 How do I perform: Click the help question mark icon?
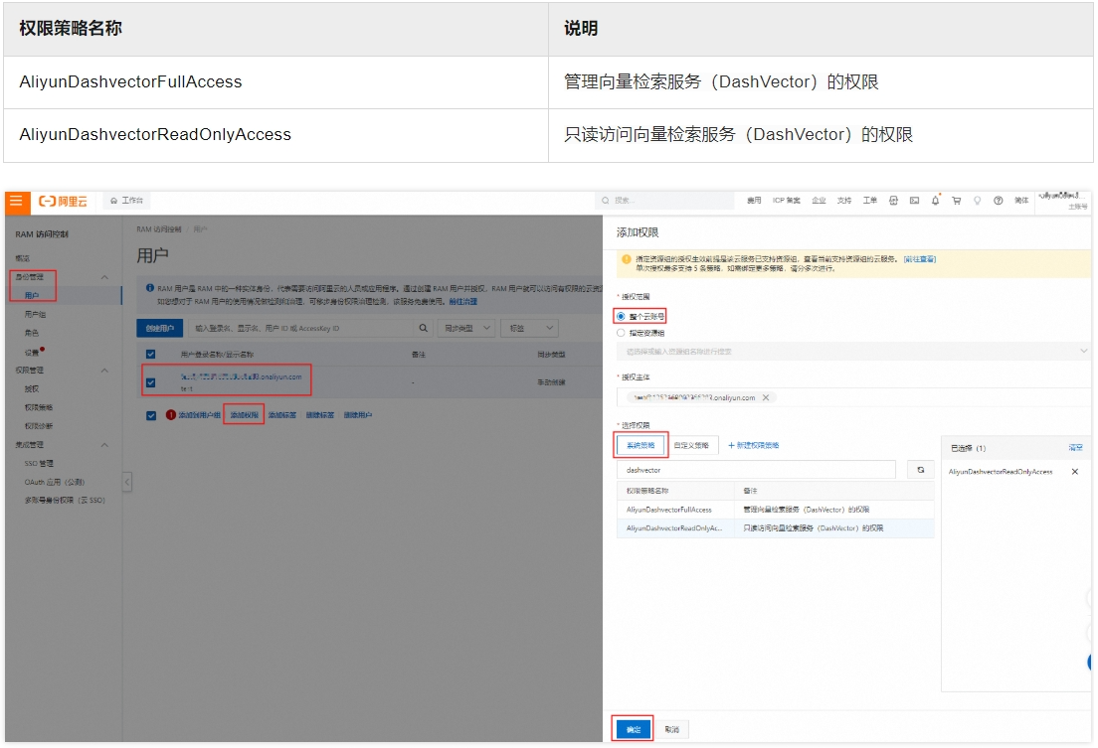[x=998, y=201]
